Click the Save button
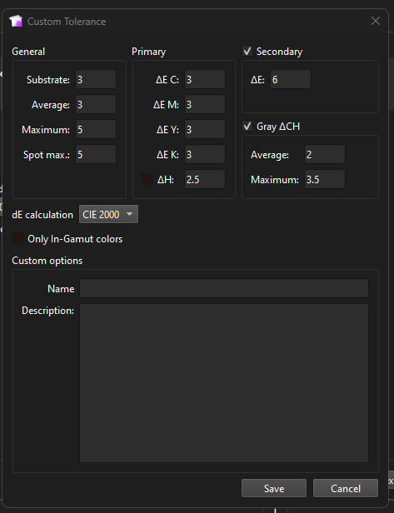 click(274, 488)
